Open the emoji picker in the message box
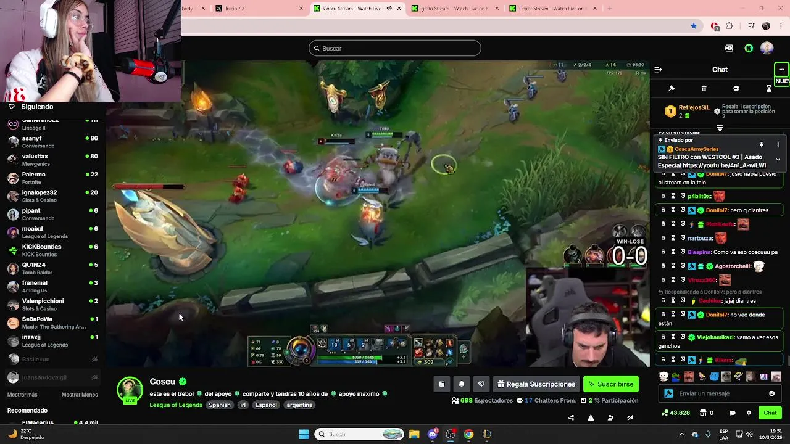 [771, 393]
